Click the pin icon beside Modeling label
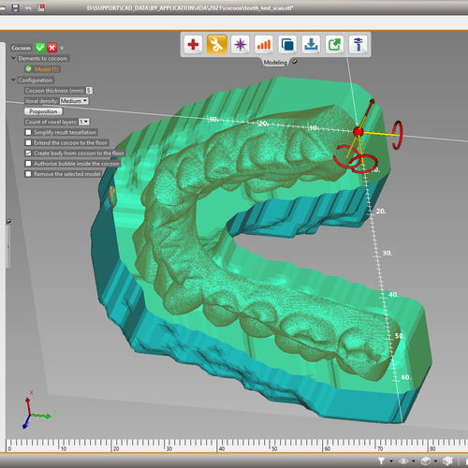The height and width of the screenshot is (468, 468). [295, 62]
